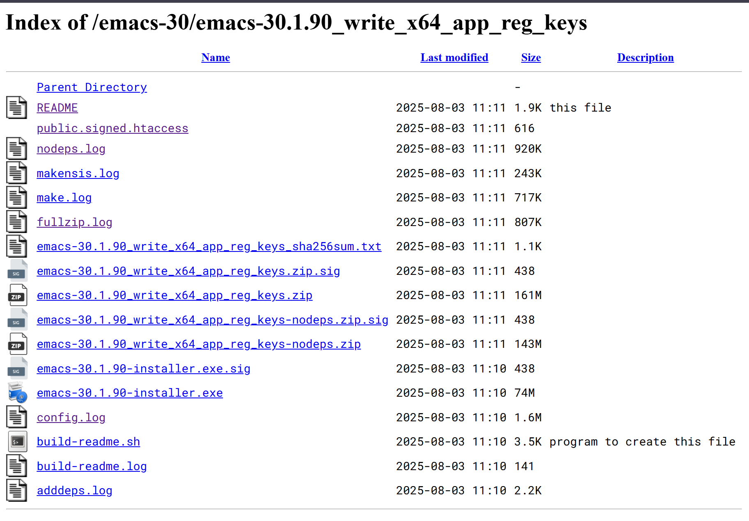The height and width of the screenshot is (521, 749).
Task: Click the text icon next to the sha256sum.txt entry
Action: point(16,246)
